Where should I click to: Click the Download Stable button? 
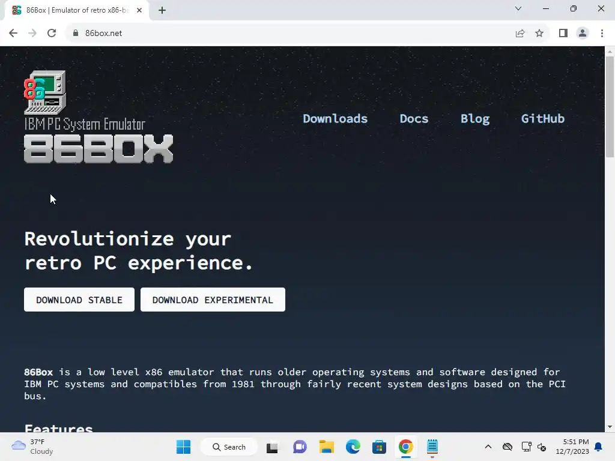click(79, 300)
